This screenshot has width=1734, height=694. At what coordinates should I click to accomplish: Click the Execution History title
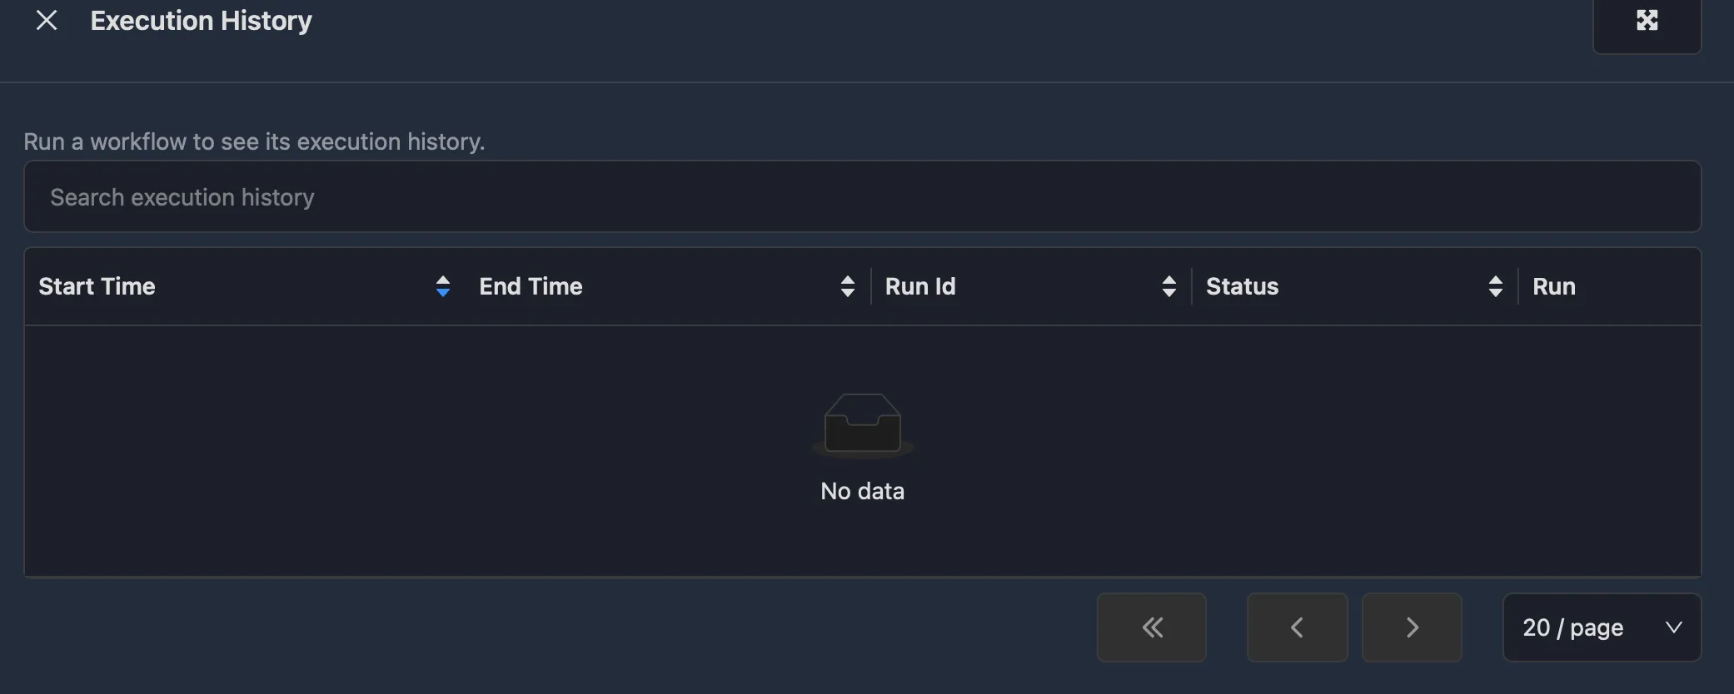[x=201, y=21]
